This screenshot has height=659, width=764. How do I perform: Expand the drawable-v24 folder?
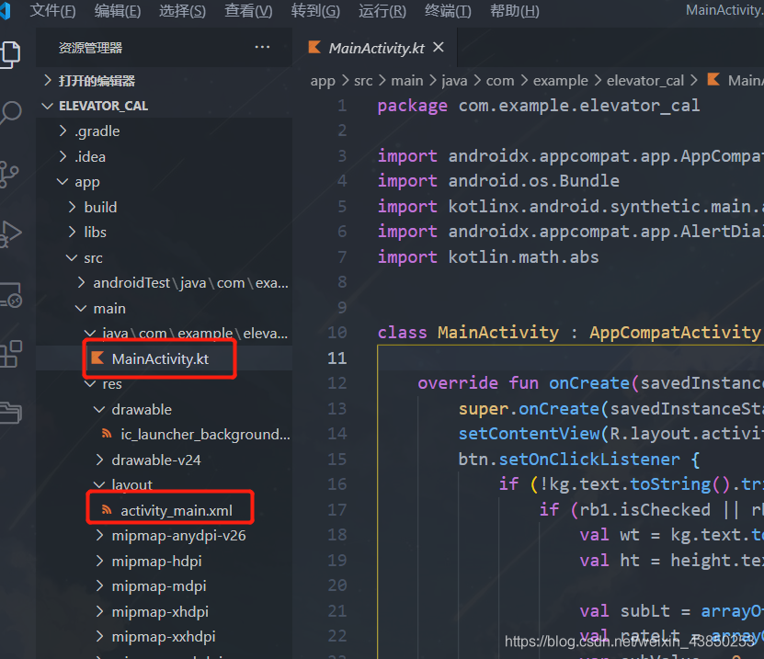point(165,460)
